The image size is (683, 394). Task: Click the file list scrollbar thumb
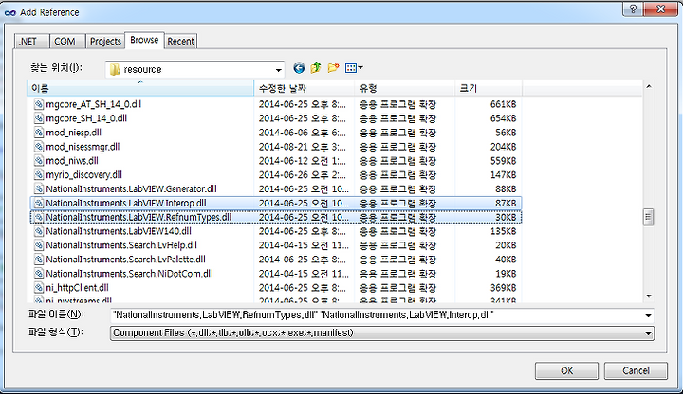(649, 217)
